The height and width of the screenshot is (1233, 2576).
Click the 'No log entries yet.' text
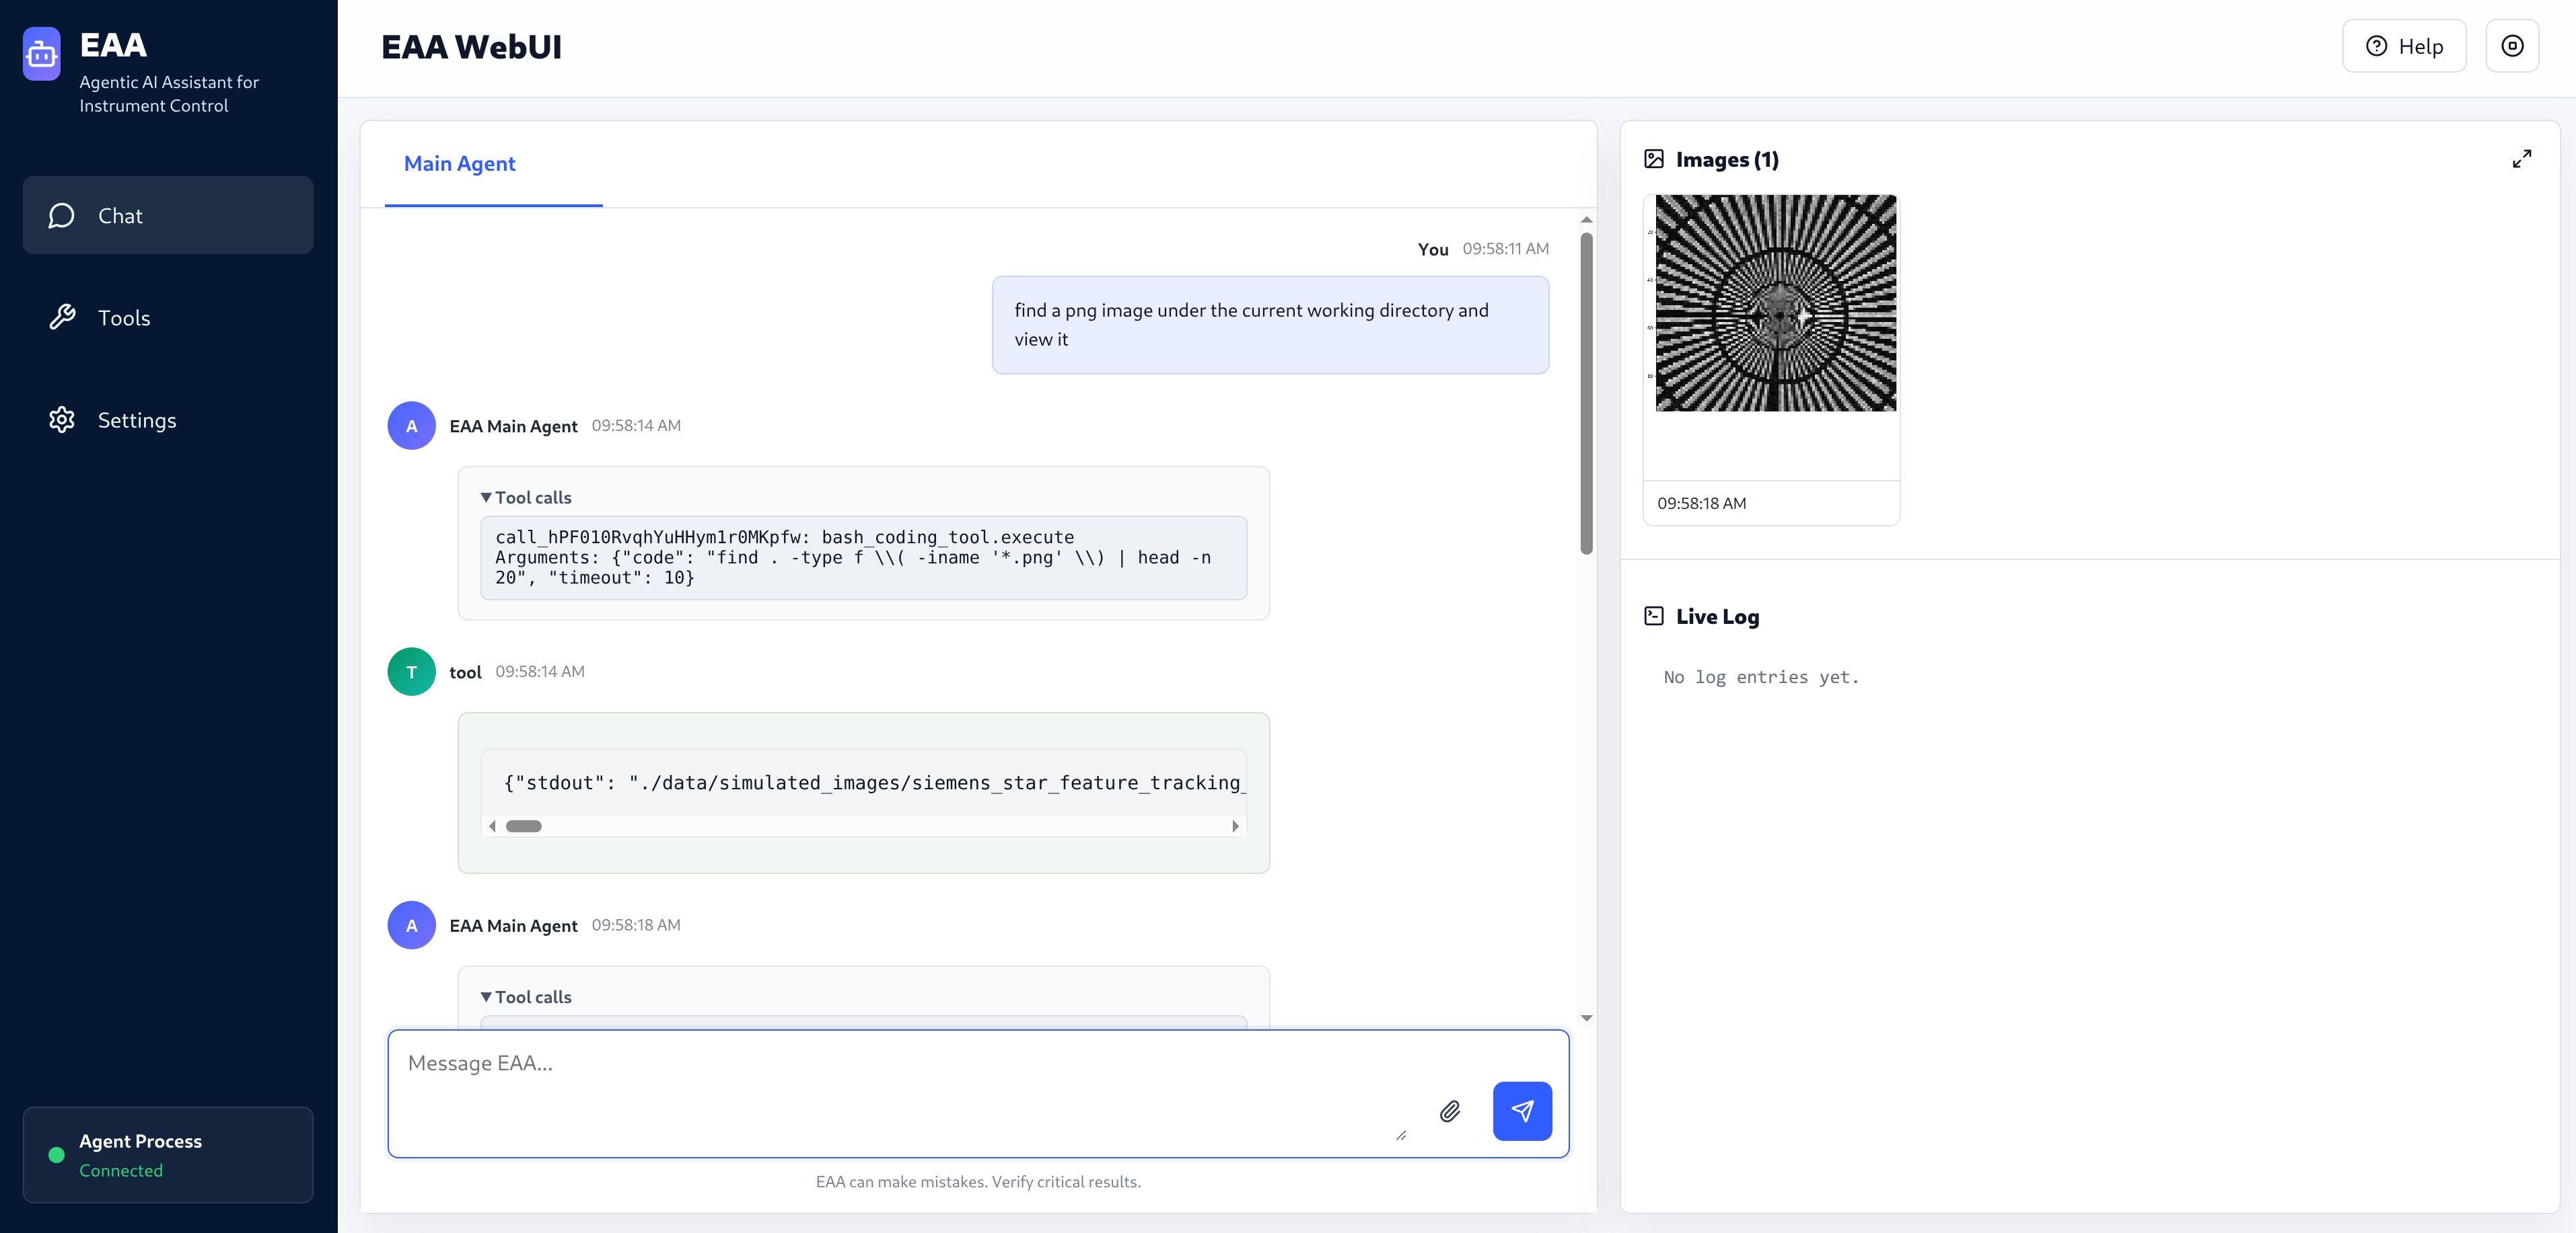point(1761,678)
